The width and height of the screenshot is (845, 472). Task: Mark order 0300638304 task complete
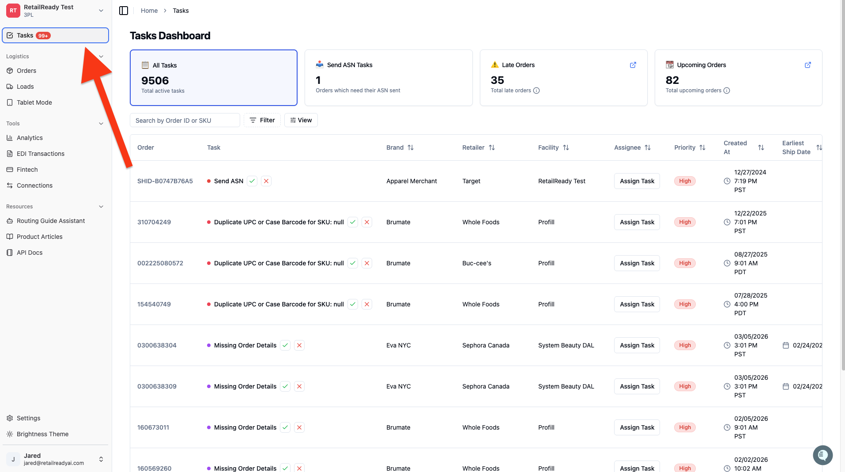pos(285,345)
